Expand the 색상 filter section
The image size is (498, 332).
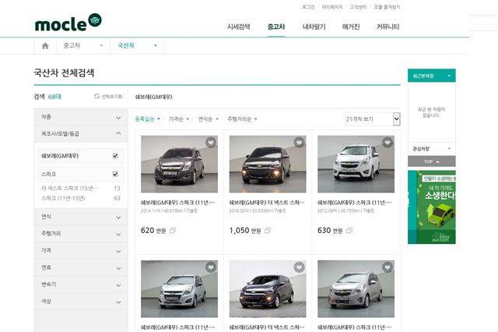(81, 301)
